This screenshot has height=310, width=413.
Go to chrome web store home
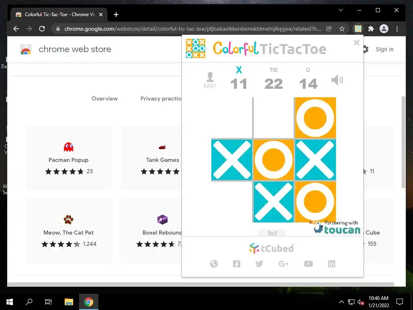coord(66,49)
